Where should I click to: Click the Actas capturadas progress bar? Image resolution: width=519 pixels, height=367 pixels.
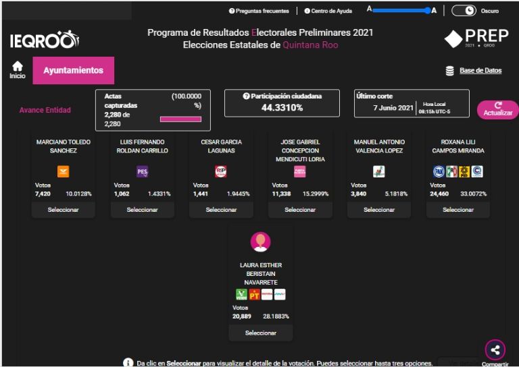pyautogui.click(x=180, y=119)
